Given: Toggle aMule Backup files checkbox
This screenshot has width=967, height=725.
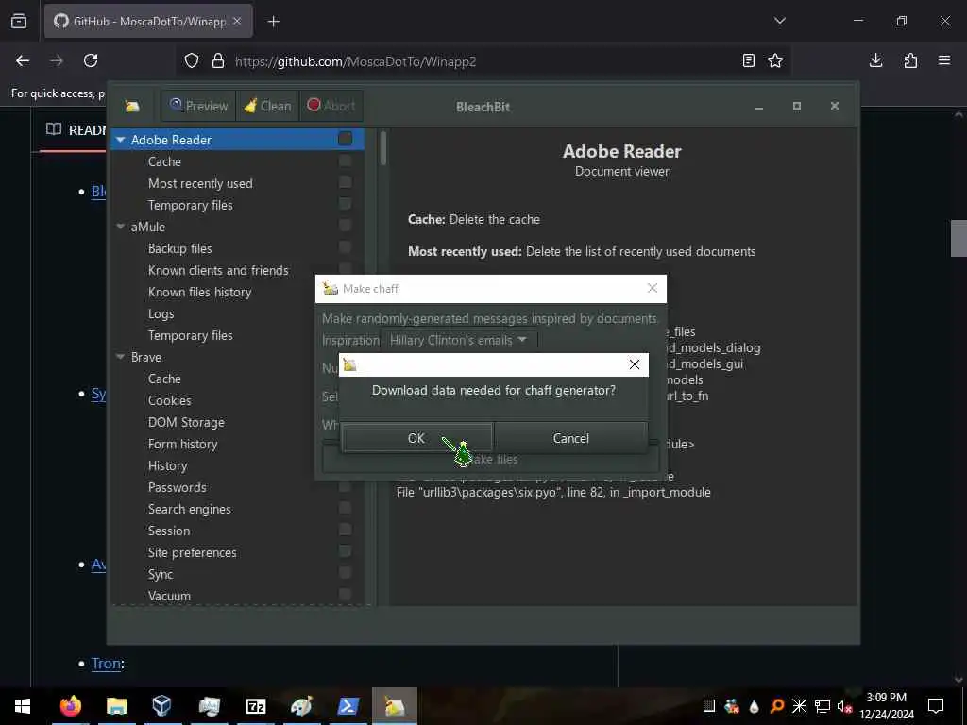Looking at the screenshot, I should tap(346, 247).
